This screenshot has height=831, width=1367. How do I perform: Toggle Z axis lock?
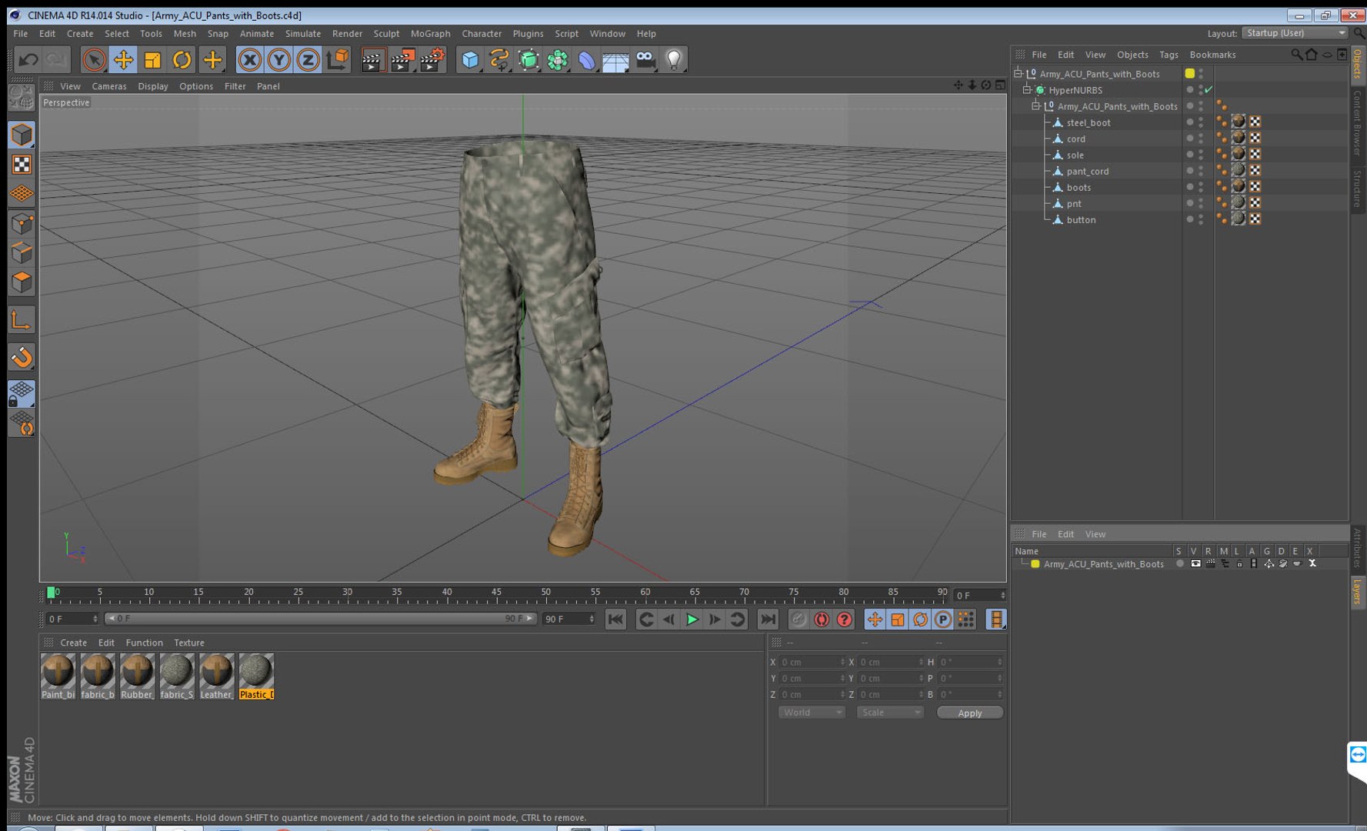coord(308,59)
